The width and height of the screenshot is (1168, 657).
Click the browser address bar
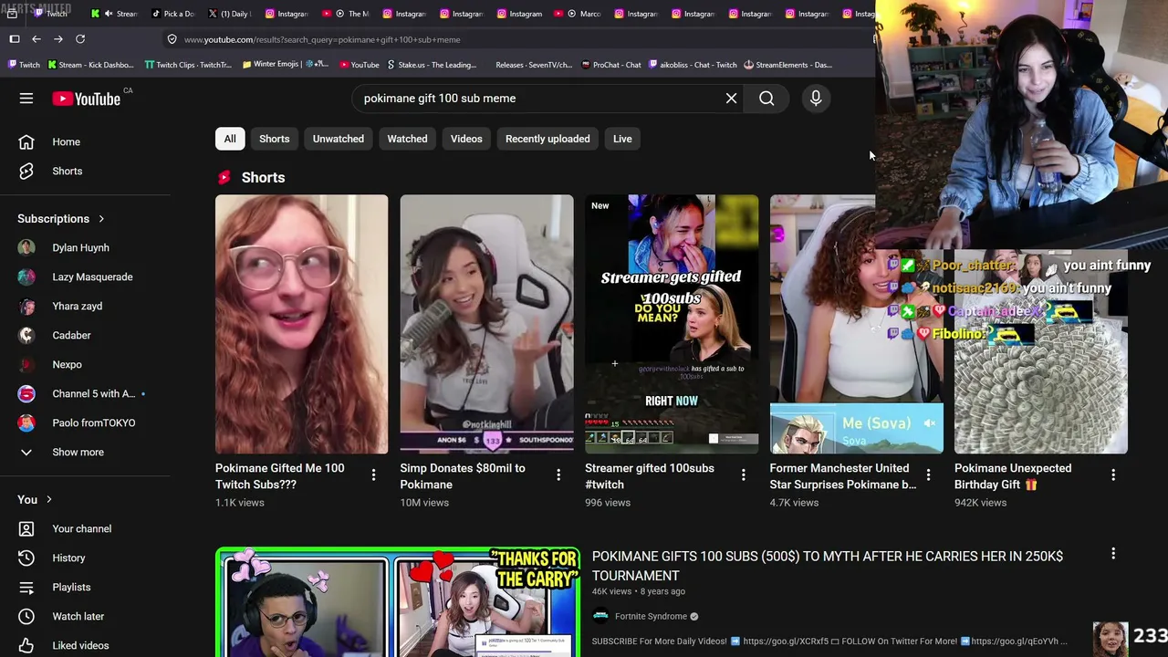coord(520,39)
